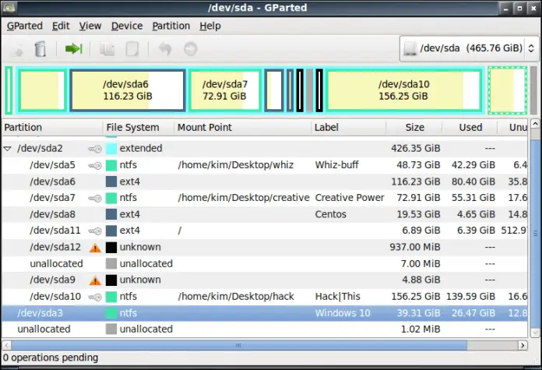Screen dimensions: 542x370
Task: Click the New partition toolbar icon
Action: tap(19, 49)
